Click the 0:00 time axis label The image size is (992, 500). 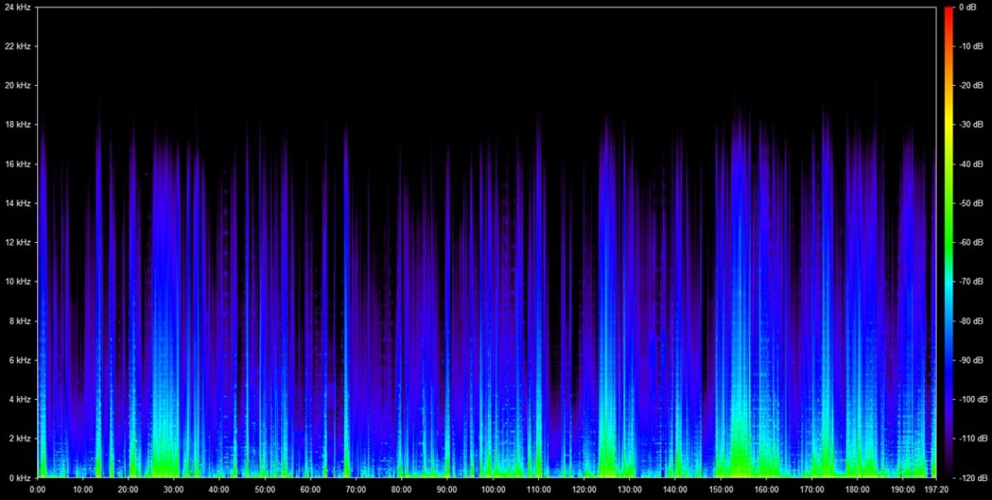coord(38,489)
